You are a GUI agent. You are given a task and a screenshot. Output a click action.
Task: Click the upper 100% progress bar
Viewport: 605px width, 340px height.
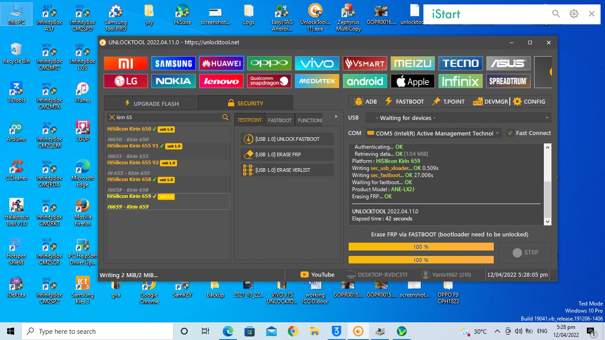[421, 247]
